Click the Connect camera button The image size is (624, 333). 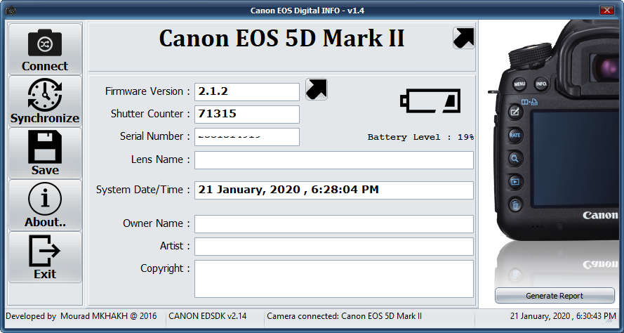pos(45,49)
